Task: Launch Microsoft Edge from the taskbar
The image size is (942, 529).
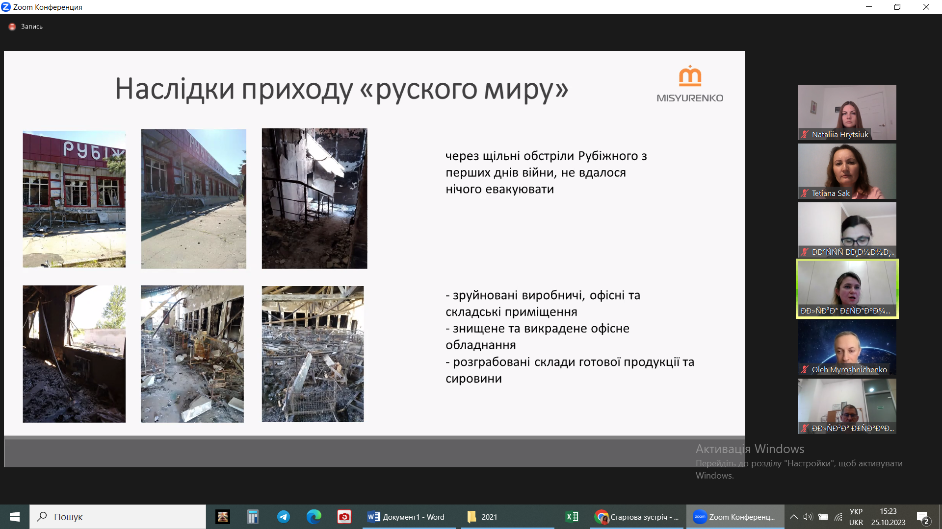Action: [314, 517]
